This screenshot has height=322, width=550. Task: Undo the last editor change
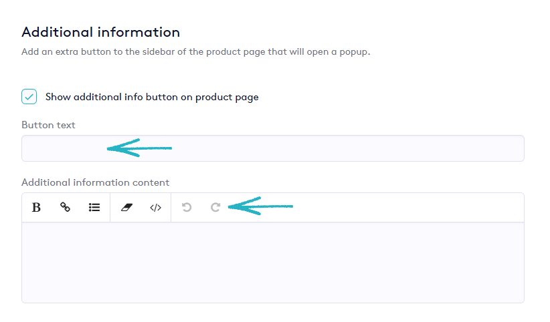[x=187, y=208]
